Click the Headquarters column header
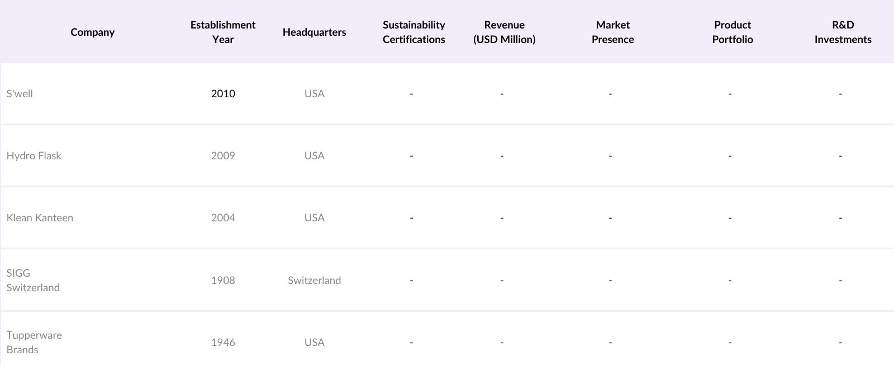The height and width of the screenshot is (365, 894). coord(314,32)
